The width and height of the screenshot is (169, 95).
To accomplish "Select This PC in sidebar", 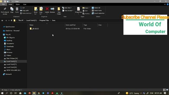I will click(x=7, y=35).
